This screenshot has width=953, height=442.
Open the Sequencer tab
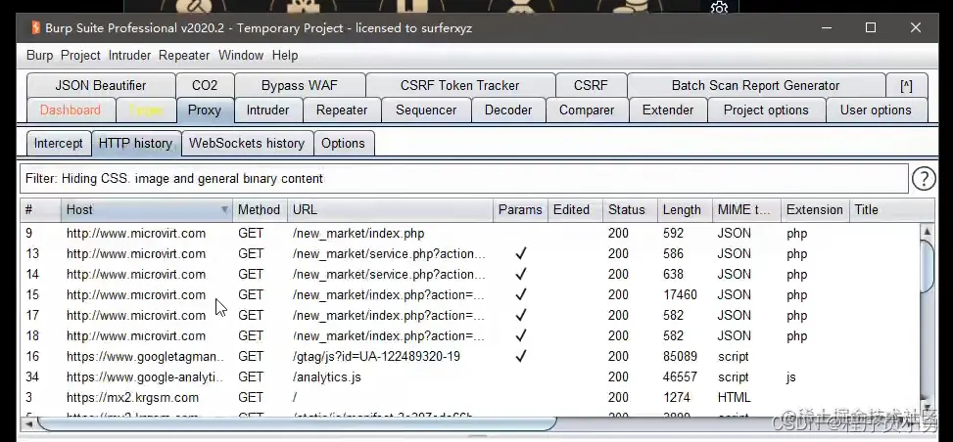tap(426, 110)
